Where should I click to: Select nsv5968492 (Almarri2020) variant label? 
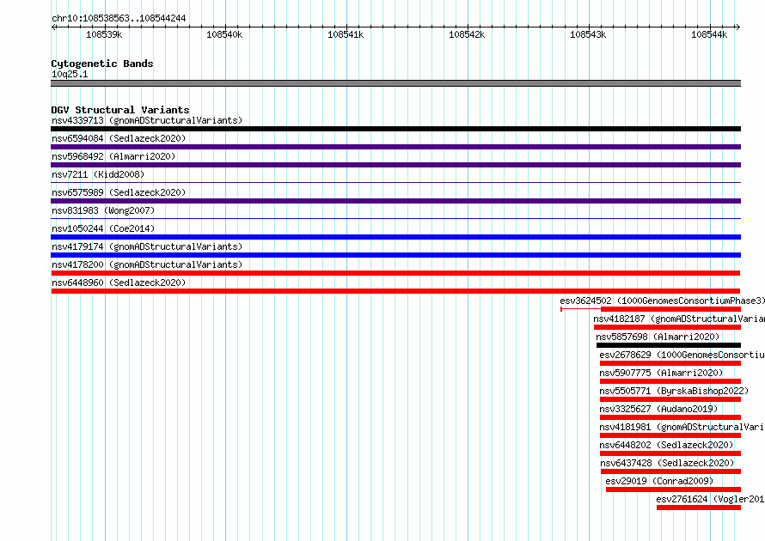point(113,156)
